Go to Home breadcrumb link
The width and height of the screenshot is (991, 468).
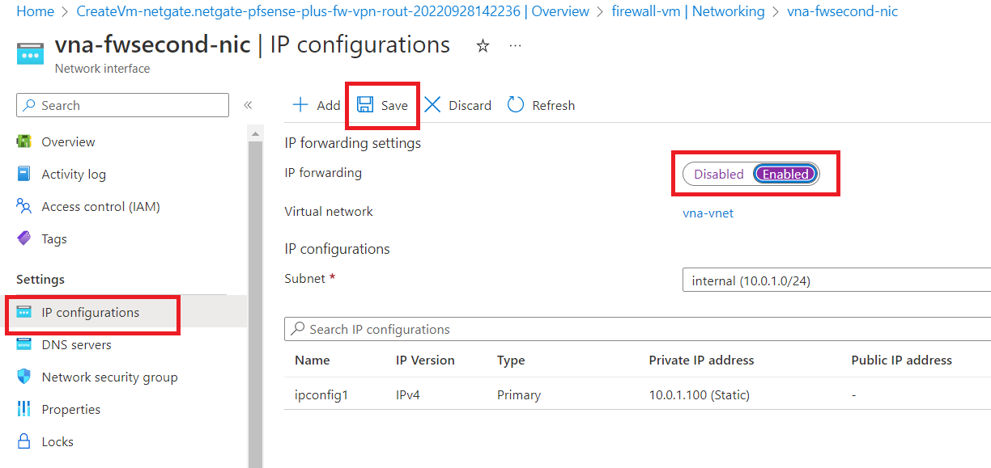pyautogui.click(x=35, y=11)
